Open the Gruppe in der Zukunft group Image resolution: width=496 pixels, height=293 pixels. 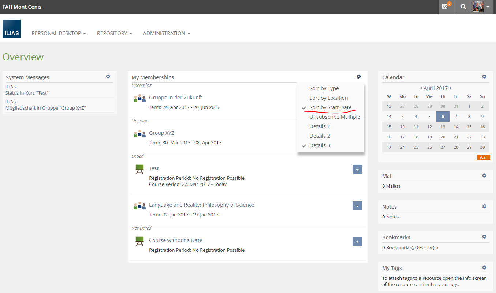(x=175, y=98)
